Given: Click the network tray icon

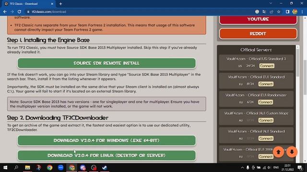Looking at the screenshot, I should [x=264, y=168].
